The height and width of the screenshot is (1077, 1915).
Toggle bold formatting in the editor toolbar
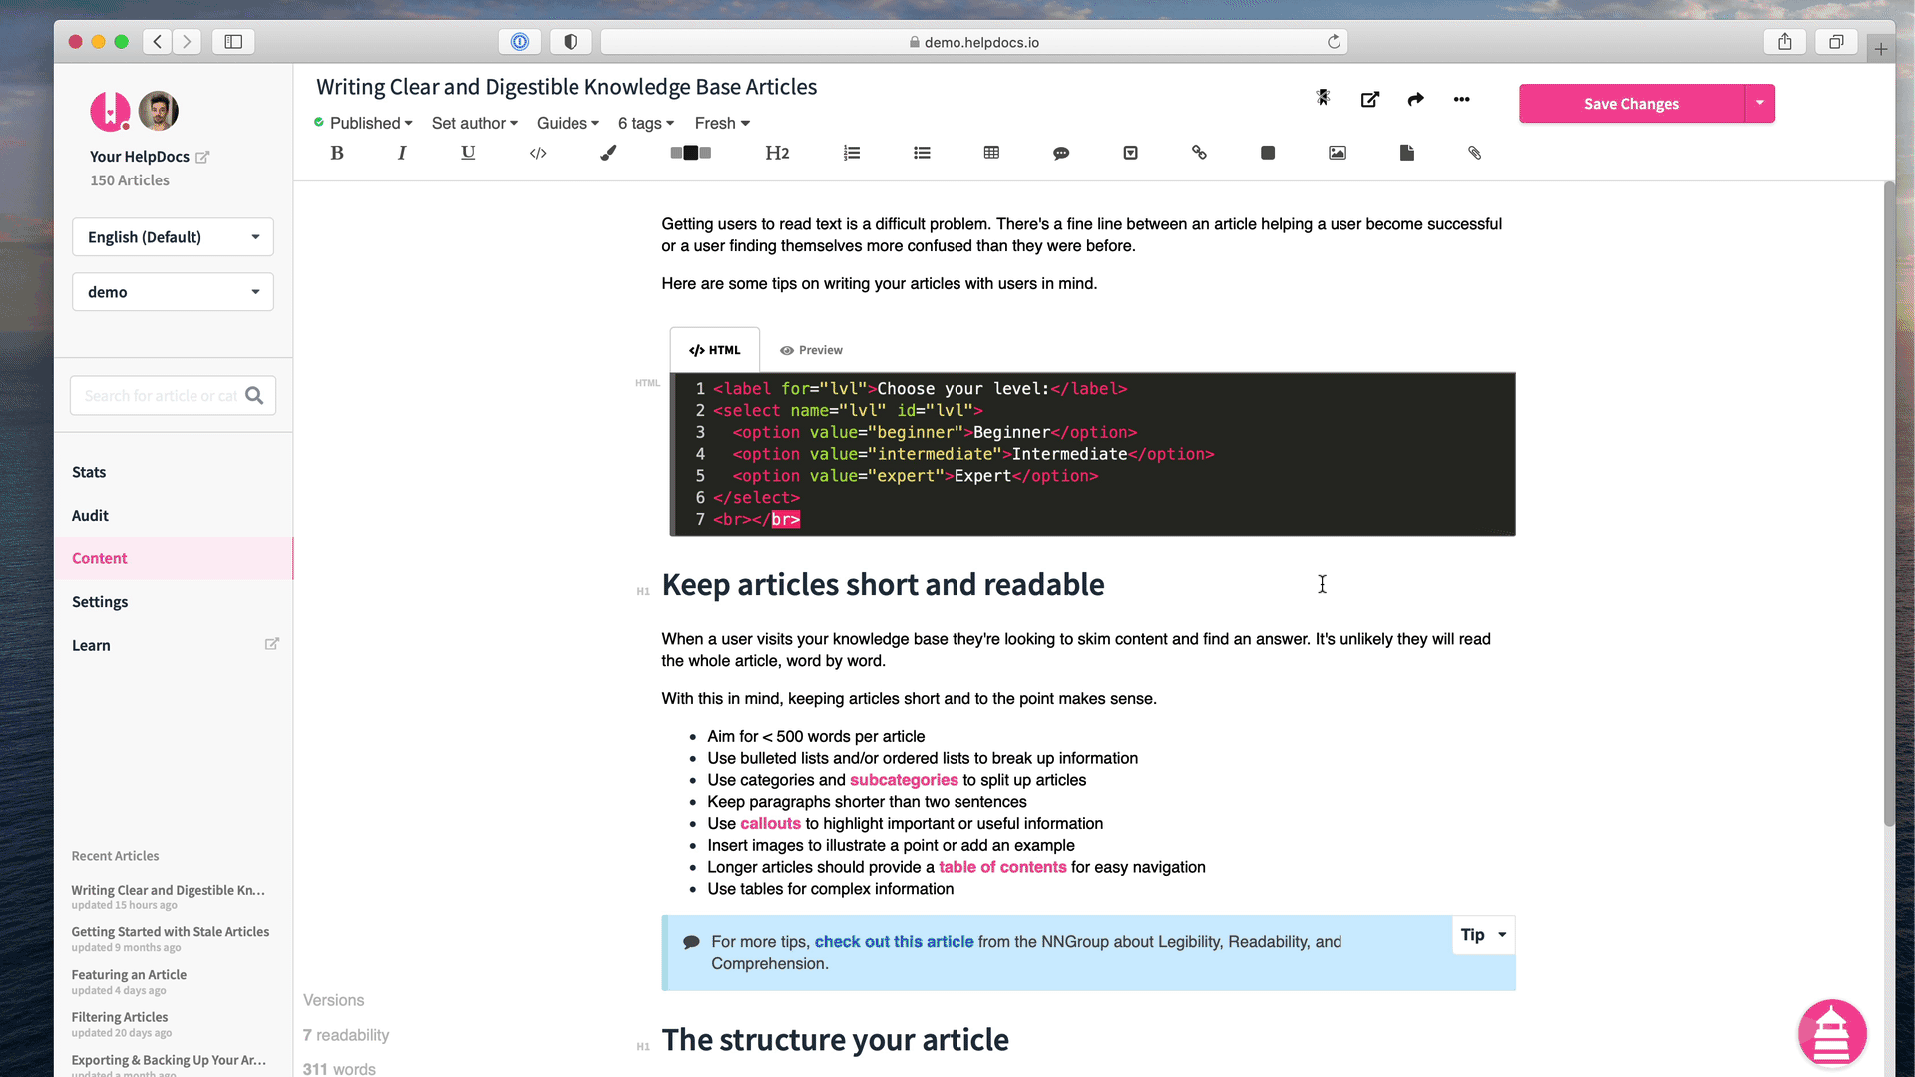337,153
